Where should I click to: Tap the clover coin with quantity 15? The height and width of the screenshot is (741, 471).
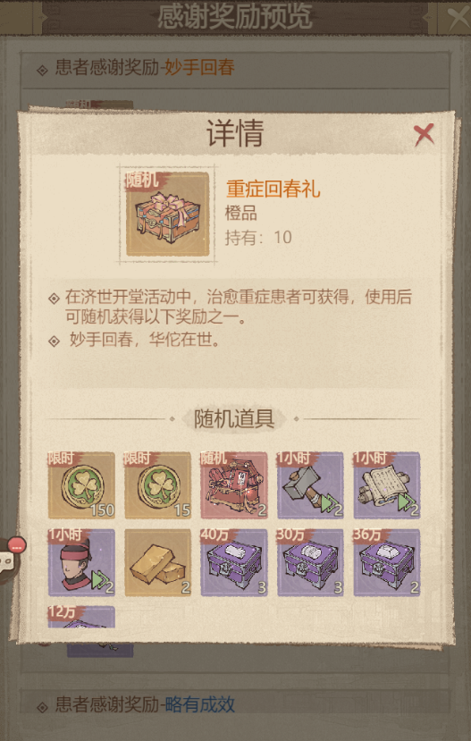pos(158,485)
